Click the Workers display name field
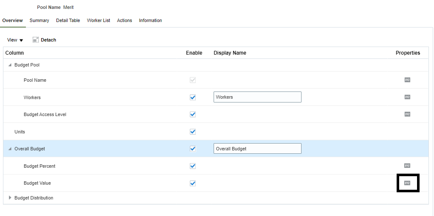This screenshot has height=216, width=434. 257,97
